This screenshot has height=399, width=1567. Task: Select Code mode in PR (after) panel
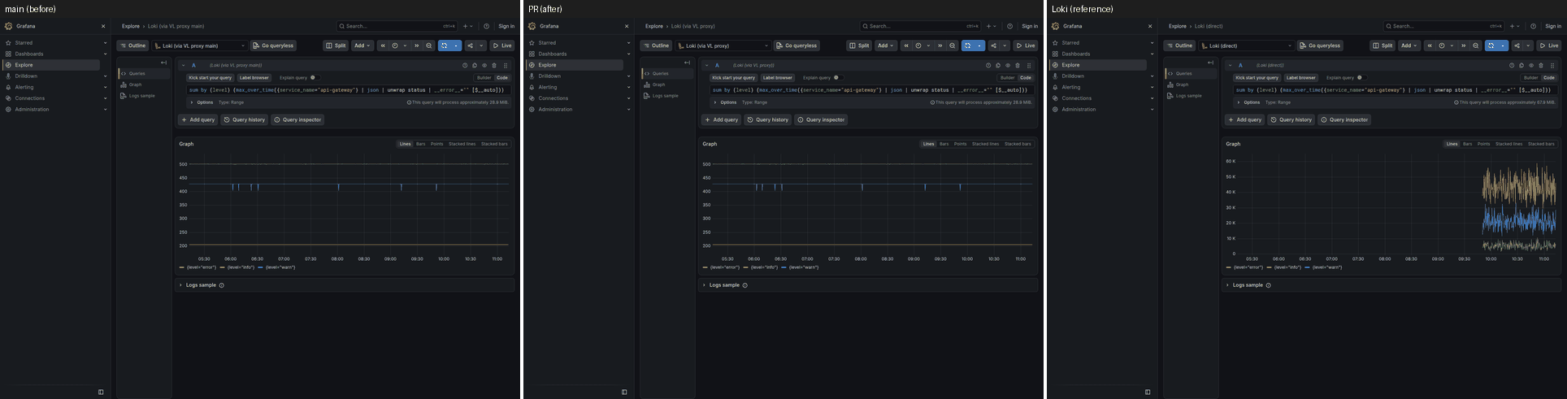tap(1026, 78)
